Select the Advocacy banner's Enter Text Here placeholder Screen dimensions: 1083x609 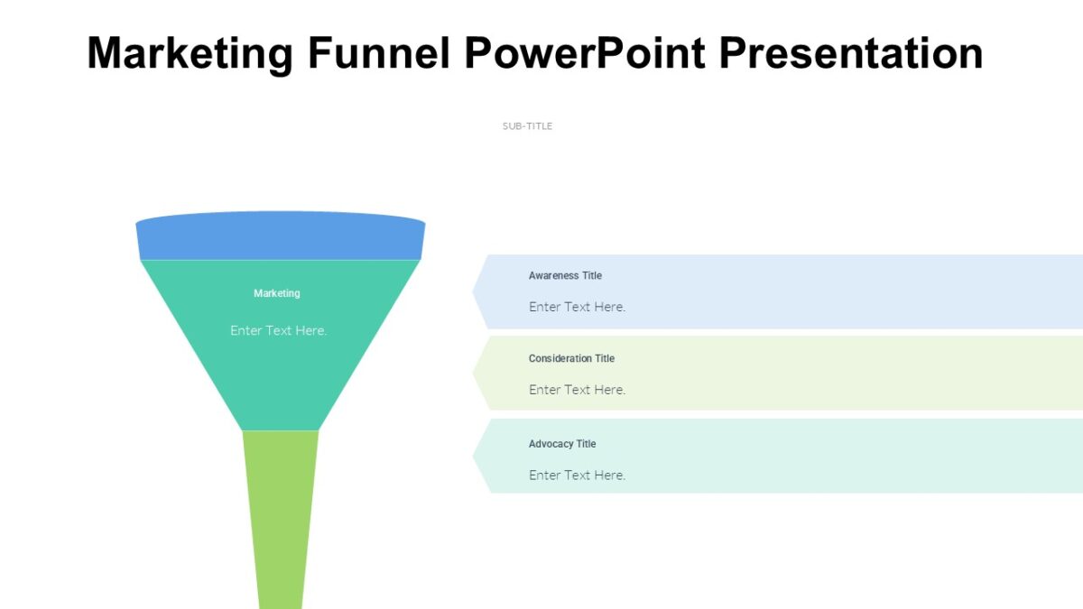click(x=578, y=475)
